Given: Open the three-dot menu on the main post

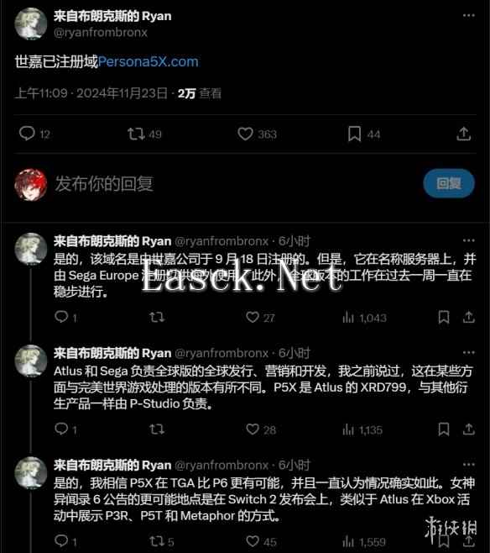Looking at the screenshot, I should 468,15.
